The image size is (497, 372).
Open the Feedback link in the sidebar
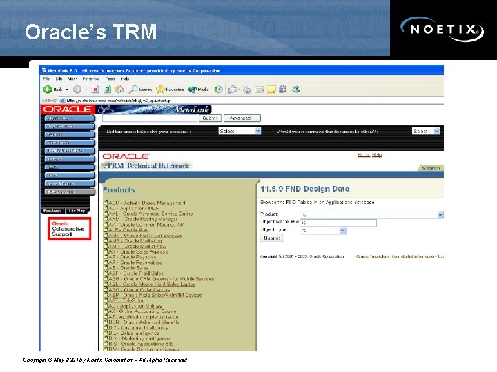coord(52,211)
